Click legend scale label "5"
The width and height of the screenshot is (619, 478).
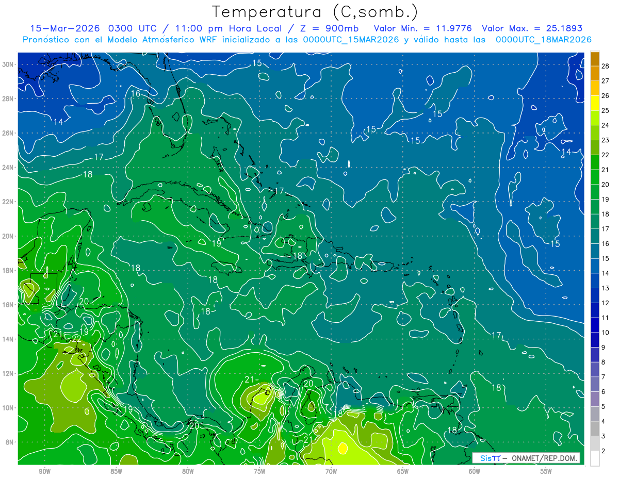pyautogui.click(x=603, y=407)
